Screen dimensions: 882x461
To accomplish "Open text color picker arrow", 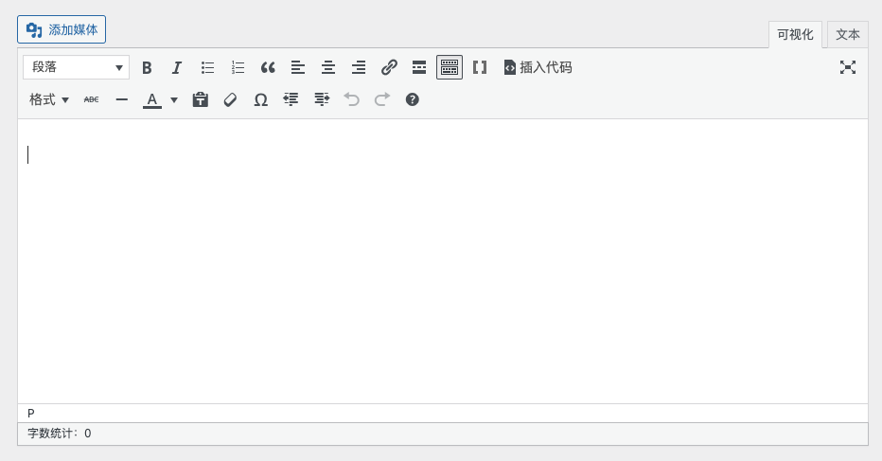I will pos(174,99).
